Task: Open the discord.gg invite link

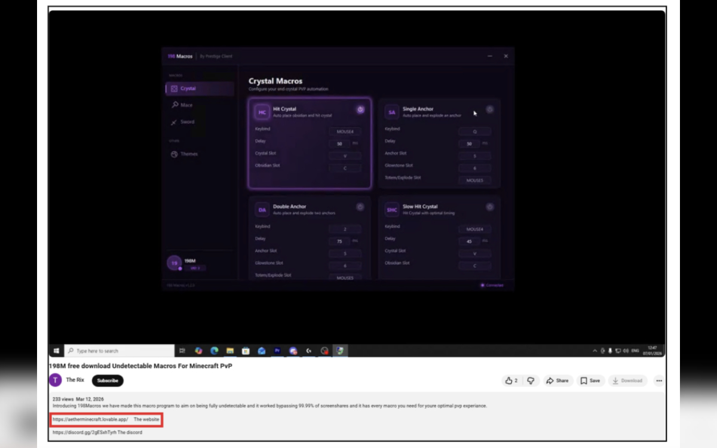Action: (x=84, y=432)
